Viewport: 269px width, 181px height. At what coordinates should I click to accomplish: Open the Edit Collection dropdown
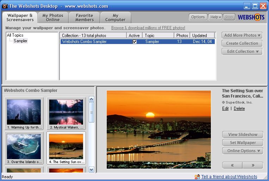[242, 51]
